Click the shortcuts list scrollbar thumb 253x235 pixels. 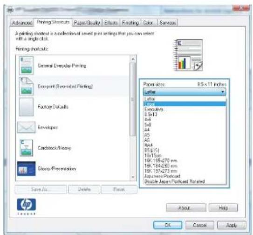pos(133,99)
